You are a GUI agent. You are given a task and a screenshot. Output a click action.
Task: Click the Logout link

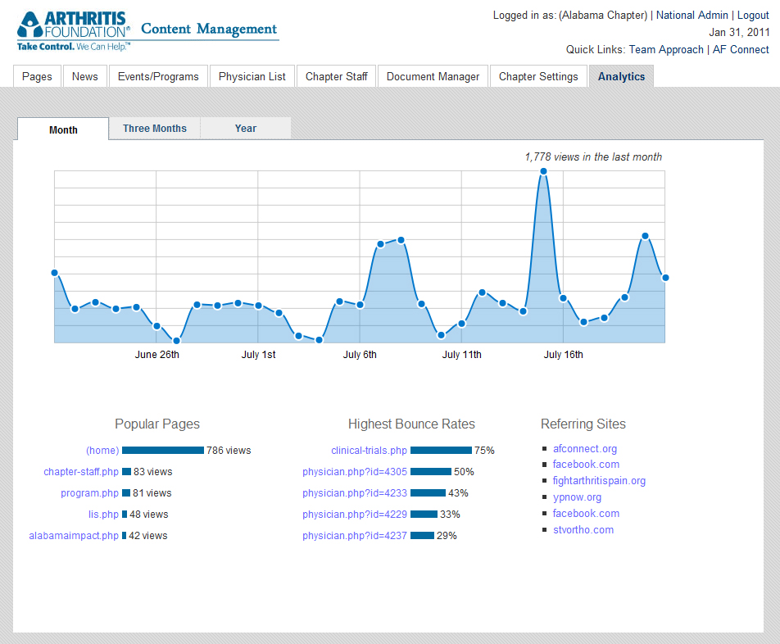tap(753, 15)
